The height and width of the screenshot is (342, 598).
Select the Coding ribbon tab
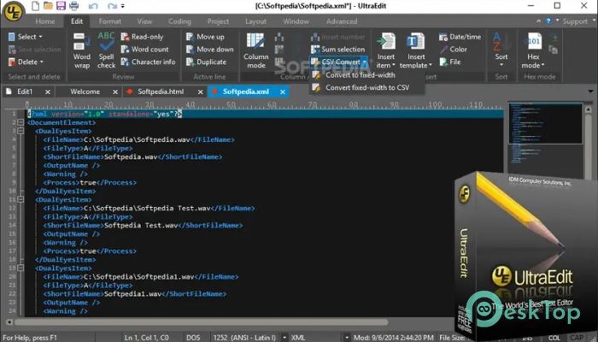[x=179, y=21]
